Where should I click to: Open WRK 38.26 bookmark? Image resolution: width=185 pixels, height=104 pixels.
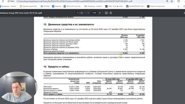[x=114, y=6]
